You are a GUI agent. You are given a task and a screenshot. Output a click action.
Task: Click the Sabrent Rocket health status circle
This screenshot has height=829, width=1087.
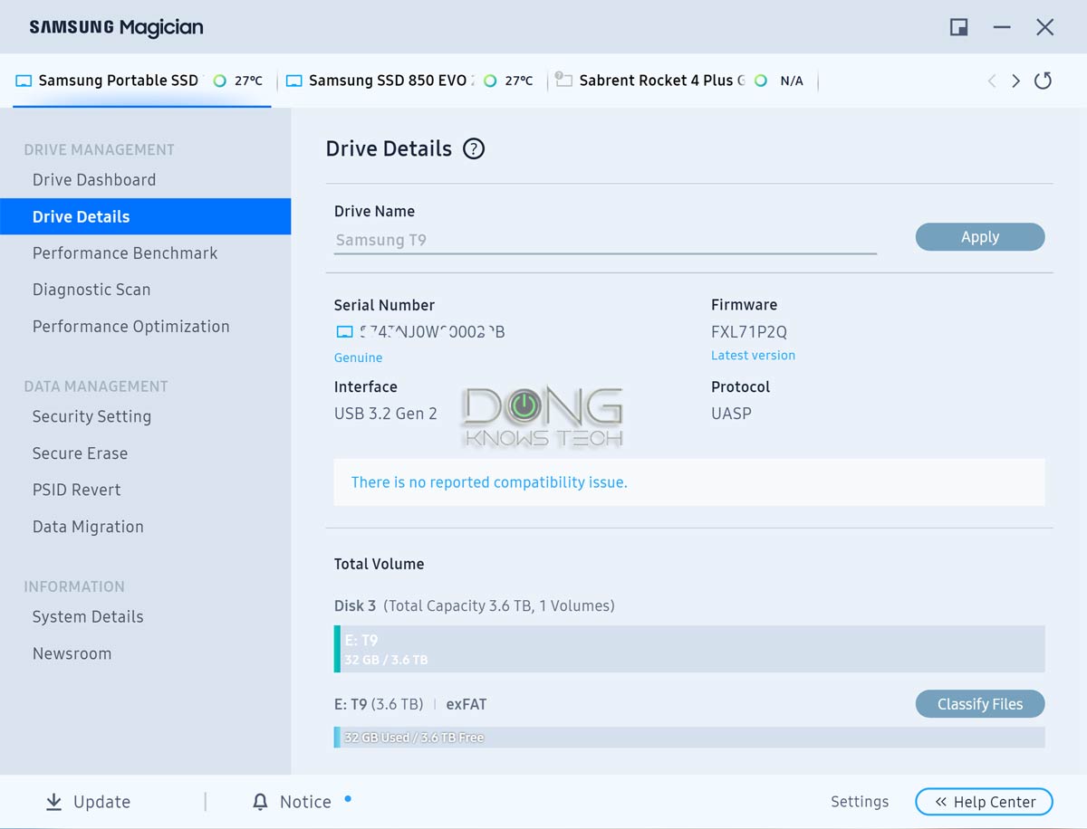pos(761,81)
